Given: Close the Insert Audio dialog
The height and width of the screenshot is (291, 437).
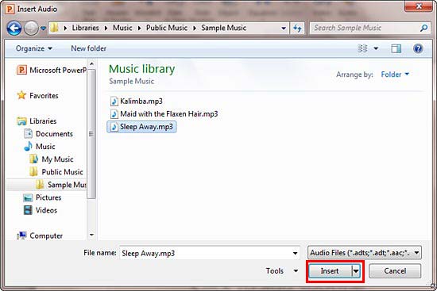Looking at the screenshot, I should (419, 6).
